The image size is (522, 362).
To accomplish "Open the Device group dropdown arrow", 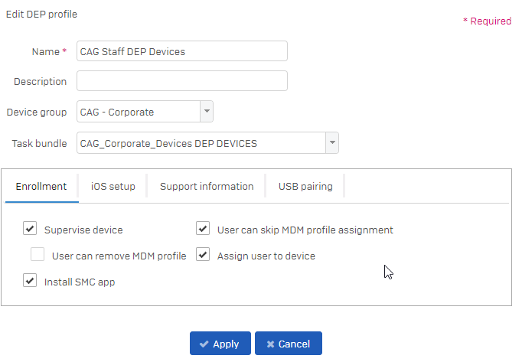I will pos(207,111).
